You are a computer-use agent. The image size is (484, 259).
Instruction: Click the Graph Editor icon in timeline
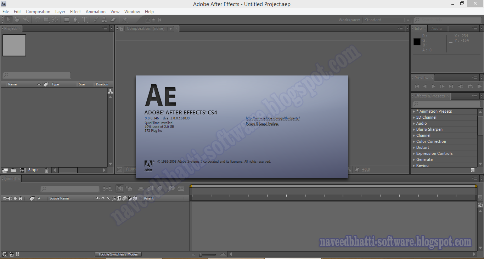coord(181,189)
